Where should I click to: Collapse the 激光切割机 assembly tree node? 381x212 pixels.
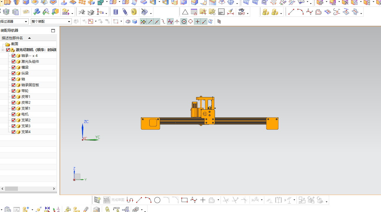point(3,50)
